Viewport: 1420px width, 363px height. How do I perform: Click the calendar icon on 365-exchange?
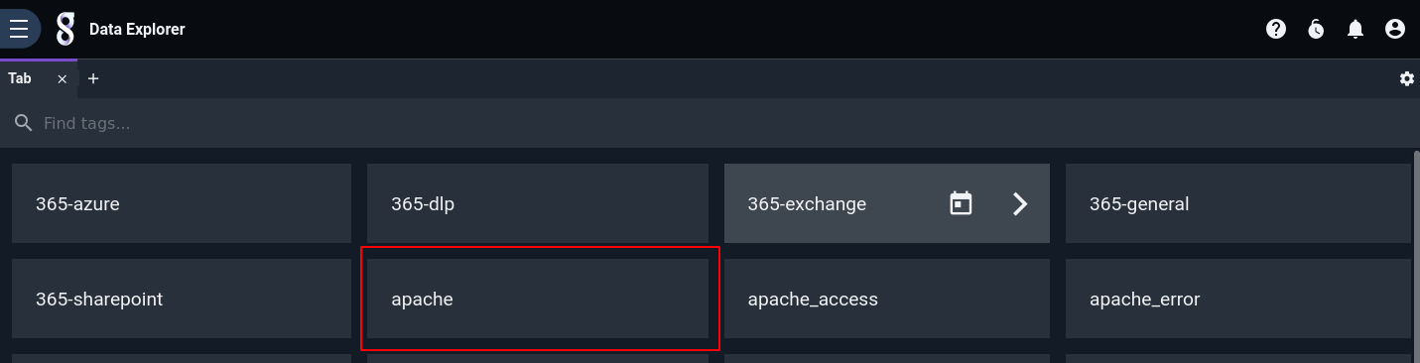pos(961,203)
